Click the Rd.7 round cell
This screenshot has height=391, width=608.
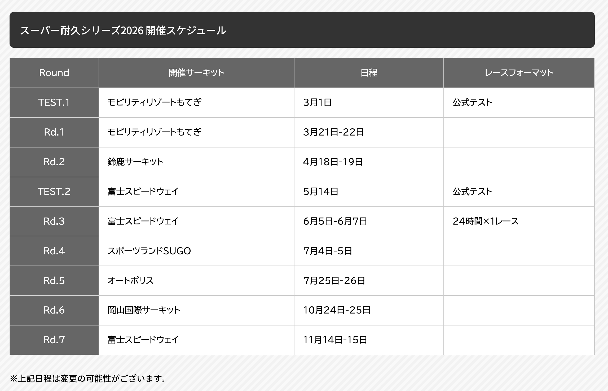54,340
